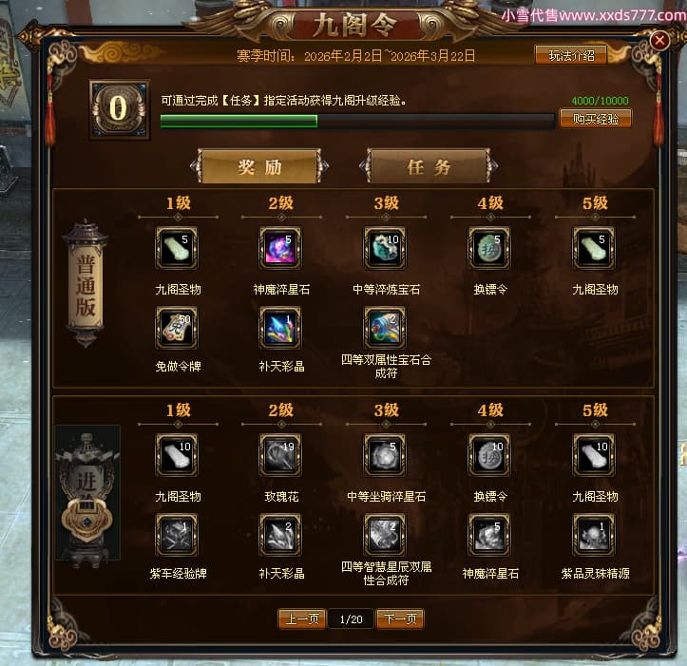Open the 奖励 tab
The image size is (687, 666).
(x=259, y=166)
